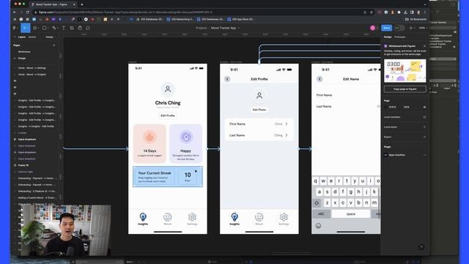Open local variables settings icon

[424, 117]
